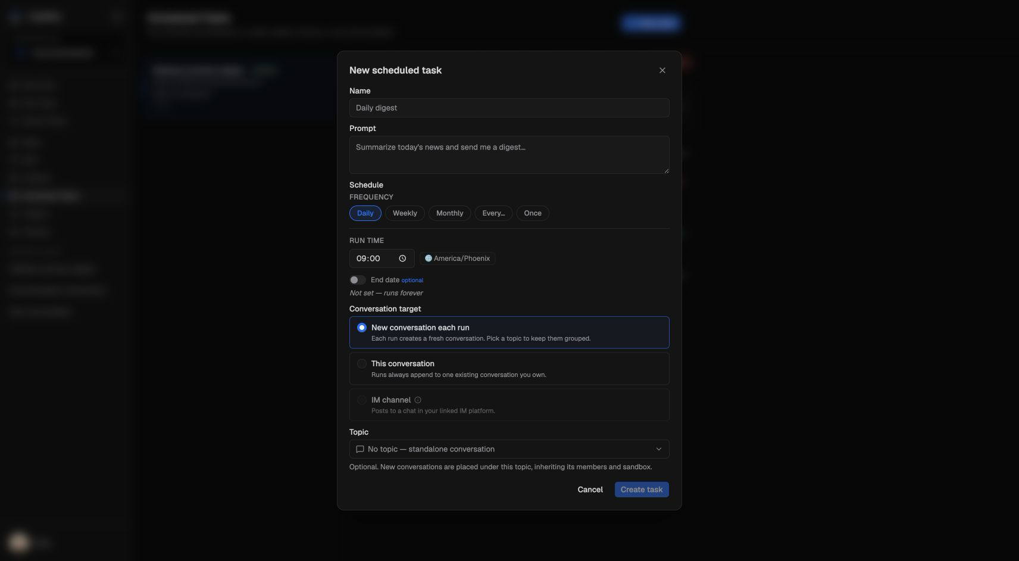Select the Every… frequency option
1019x561 pixels.
[x=493, y=213]
